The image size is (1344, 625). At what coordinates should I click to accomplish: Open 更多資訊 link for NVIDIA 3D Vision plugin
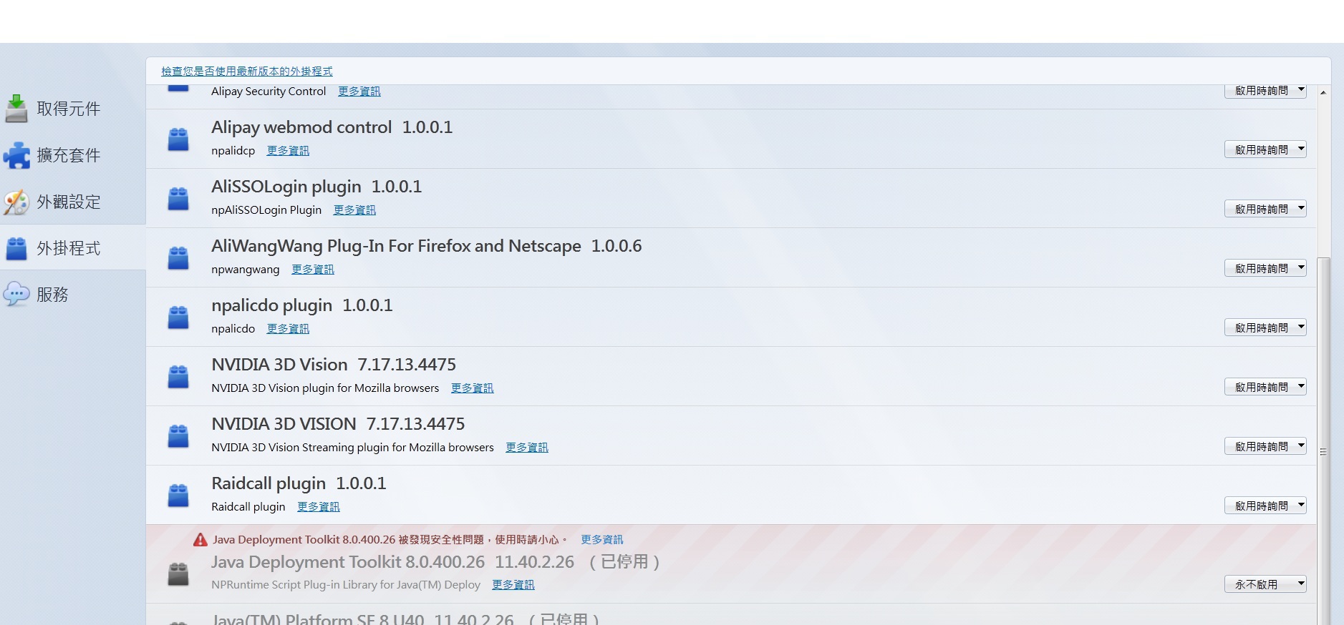pos(473,388)
